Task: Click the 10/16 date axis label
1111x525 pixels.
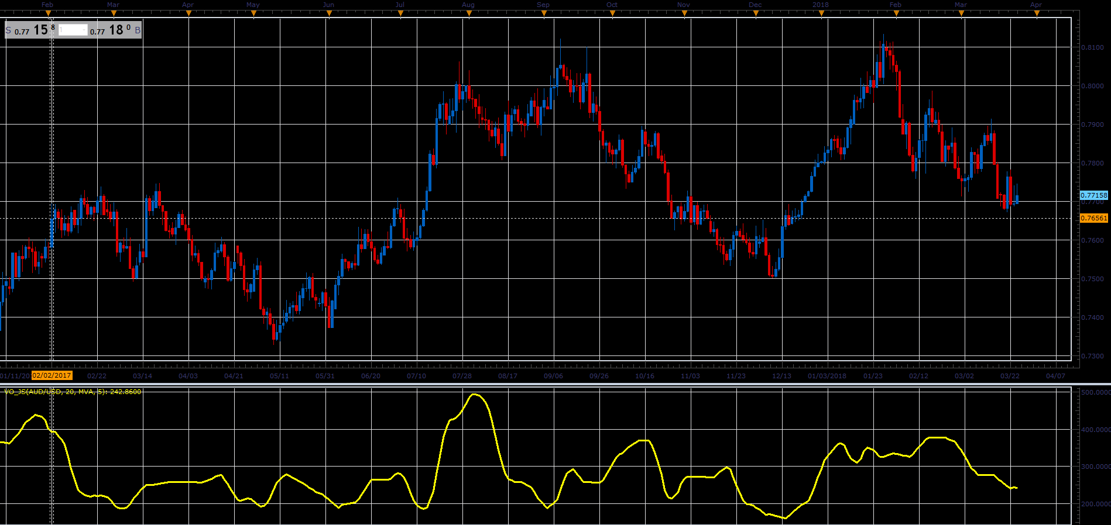Action: (645, 376)
